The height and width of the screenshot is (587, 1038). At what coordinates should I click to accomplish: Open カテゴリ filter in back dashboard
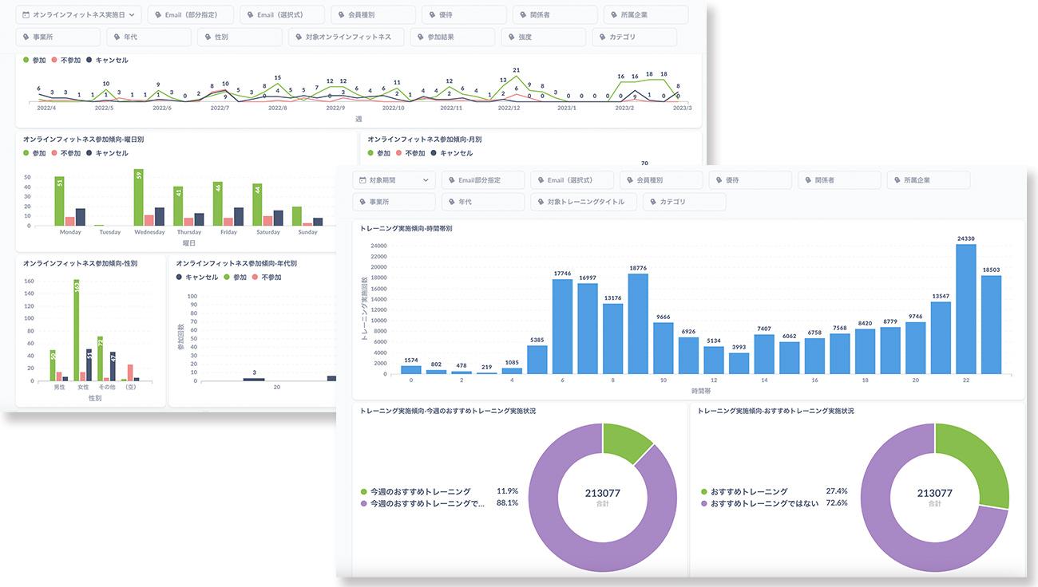(635, 37)
